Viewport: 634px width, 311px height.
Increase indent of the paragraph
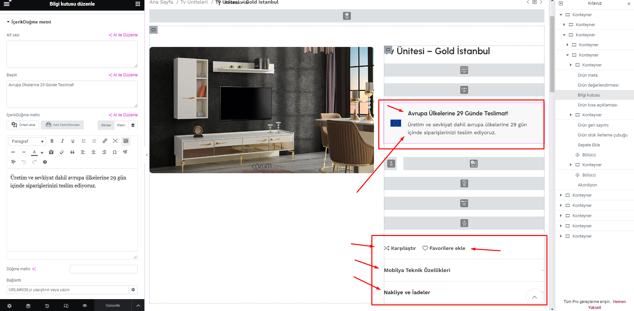point(13,162)
